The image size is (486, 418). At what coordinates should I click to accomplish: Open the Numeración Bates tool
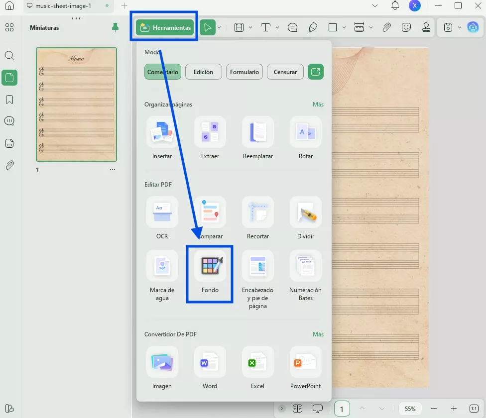coord(306,276)
